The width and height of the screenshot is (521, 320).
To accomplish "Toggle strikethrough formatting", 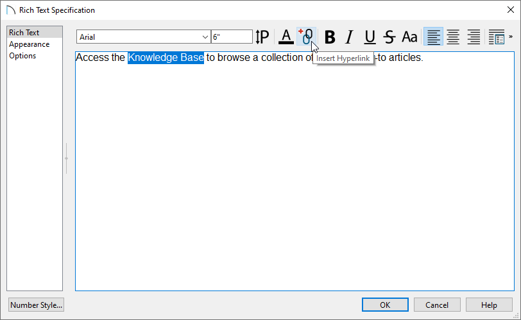I will coord(389,37).
